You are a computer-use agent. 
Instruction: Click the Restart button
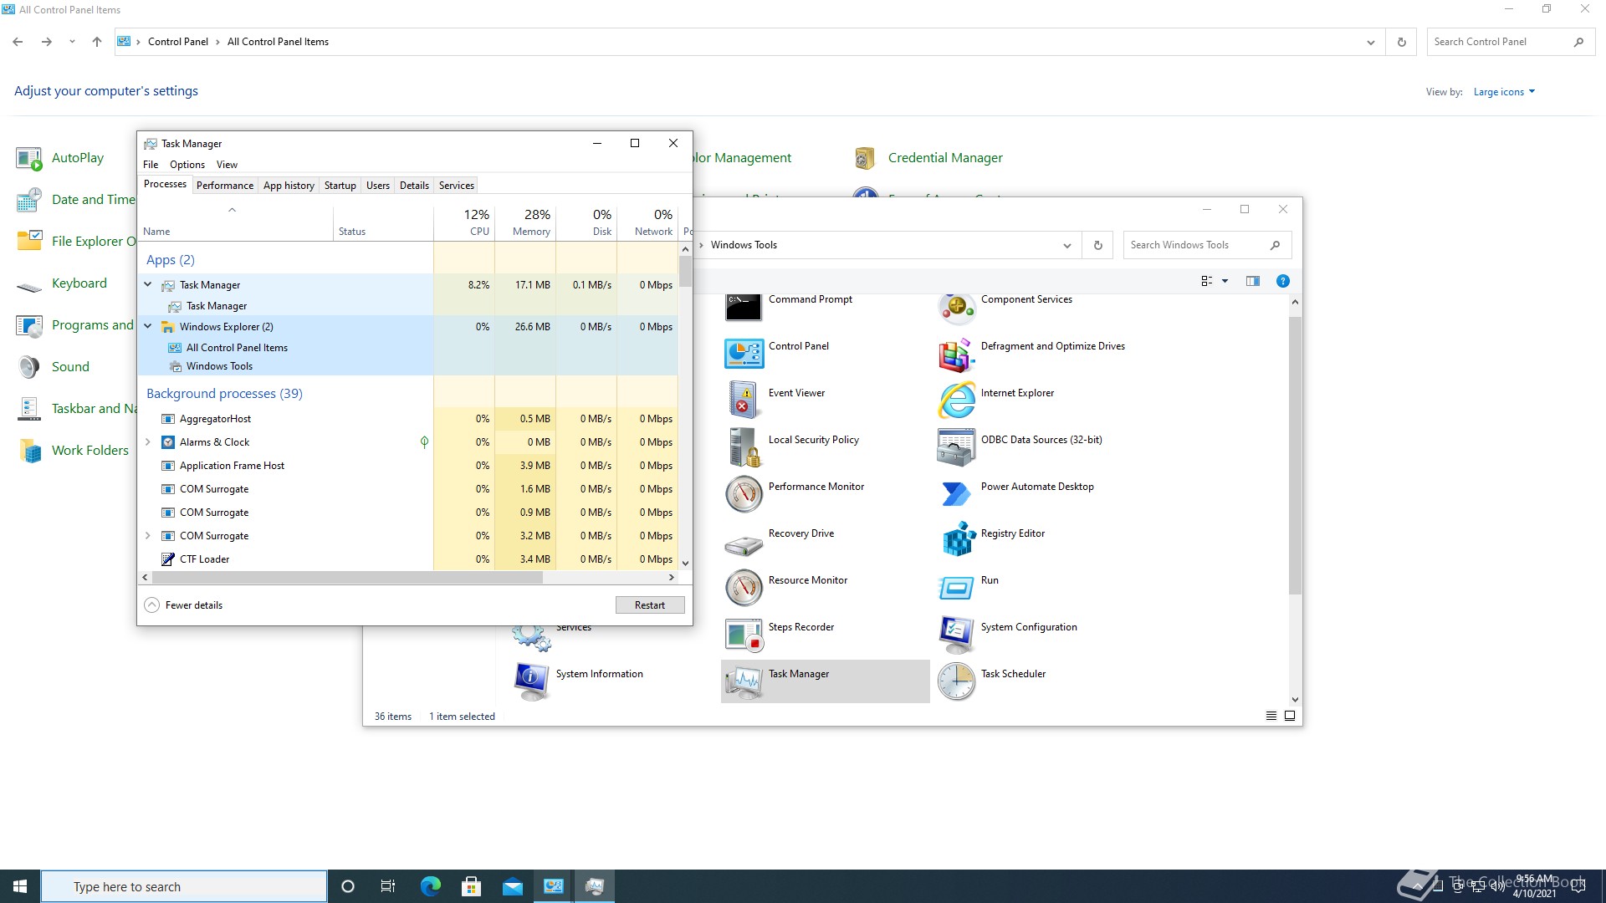649,605
